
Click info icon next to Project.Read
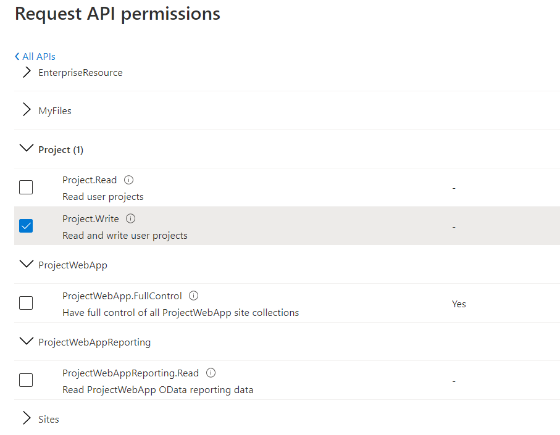coord(128,180)
